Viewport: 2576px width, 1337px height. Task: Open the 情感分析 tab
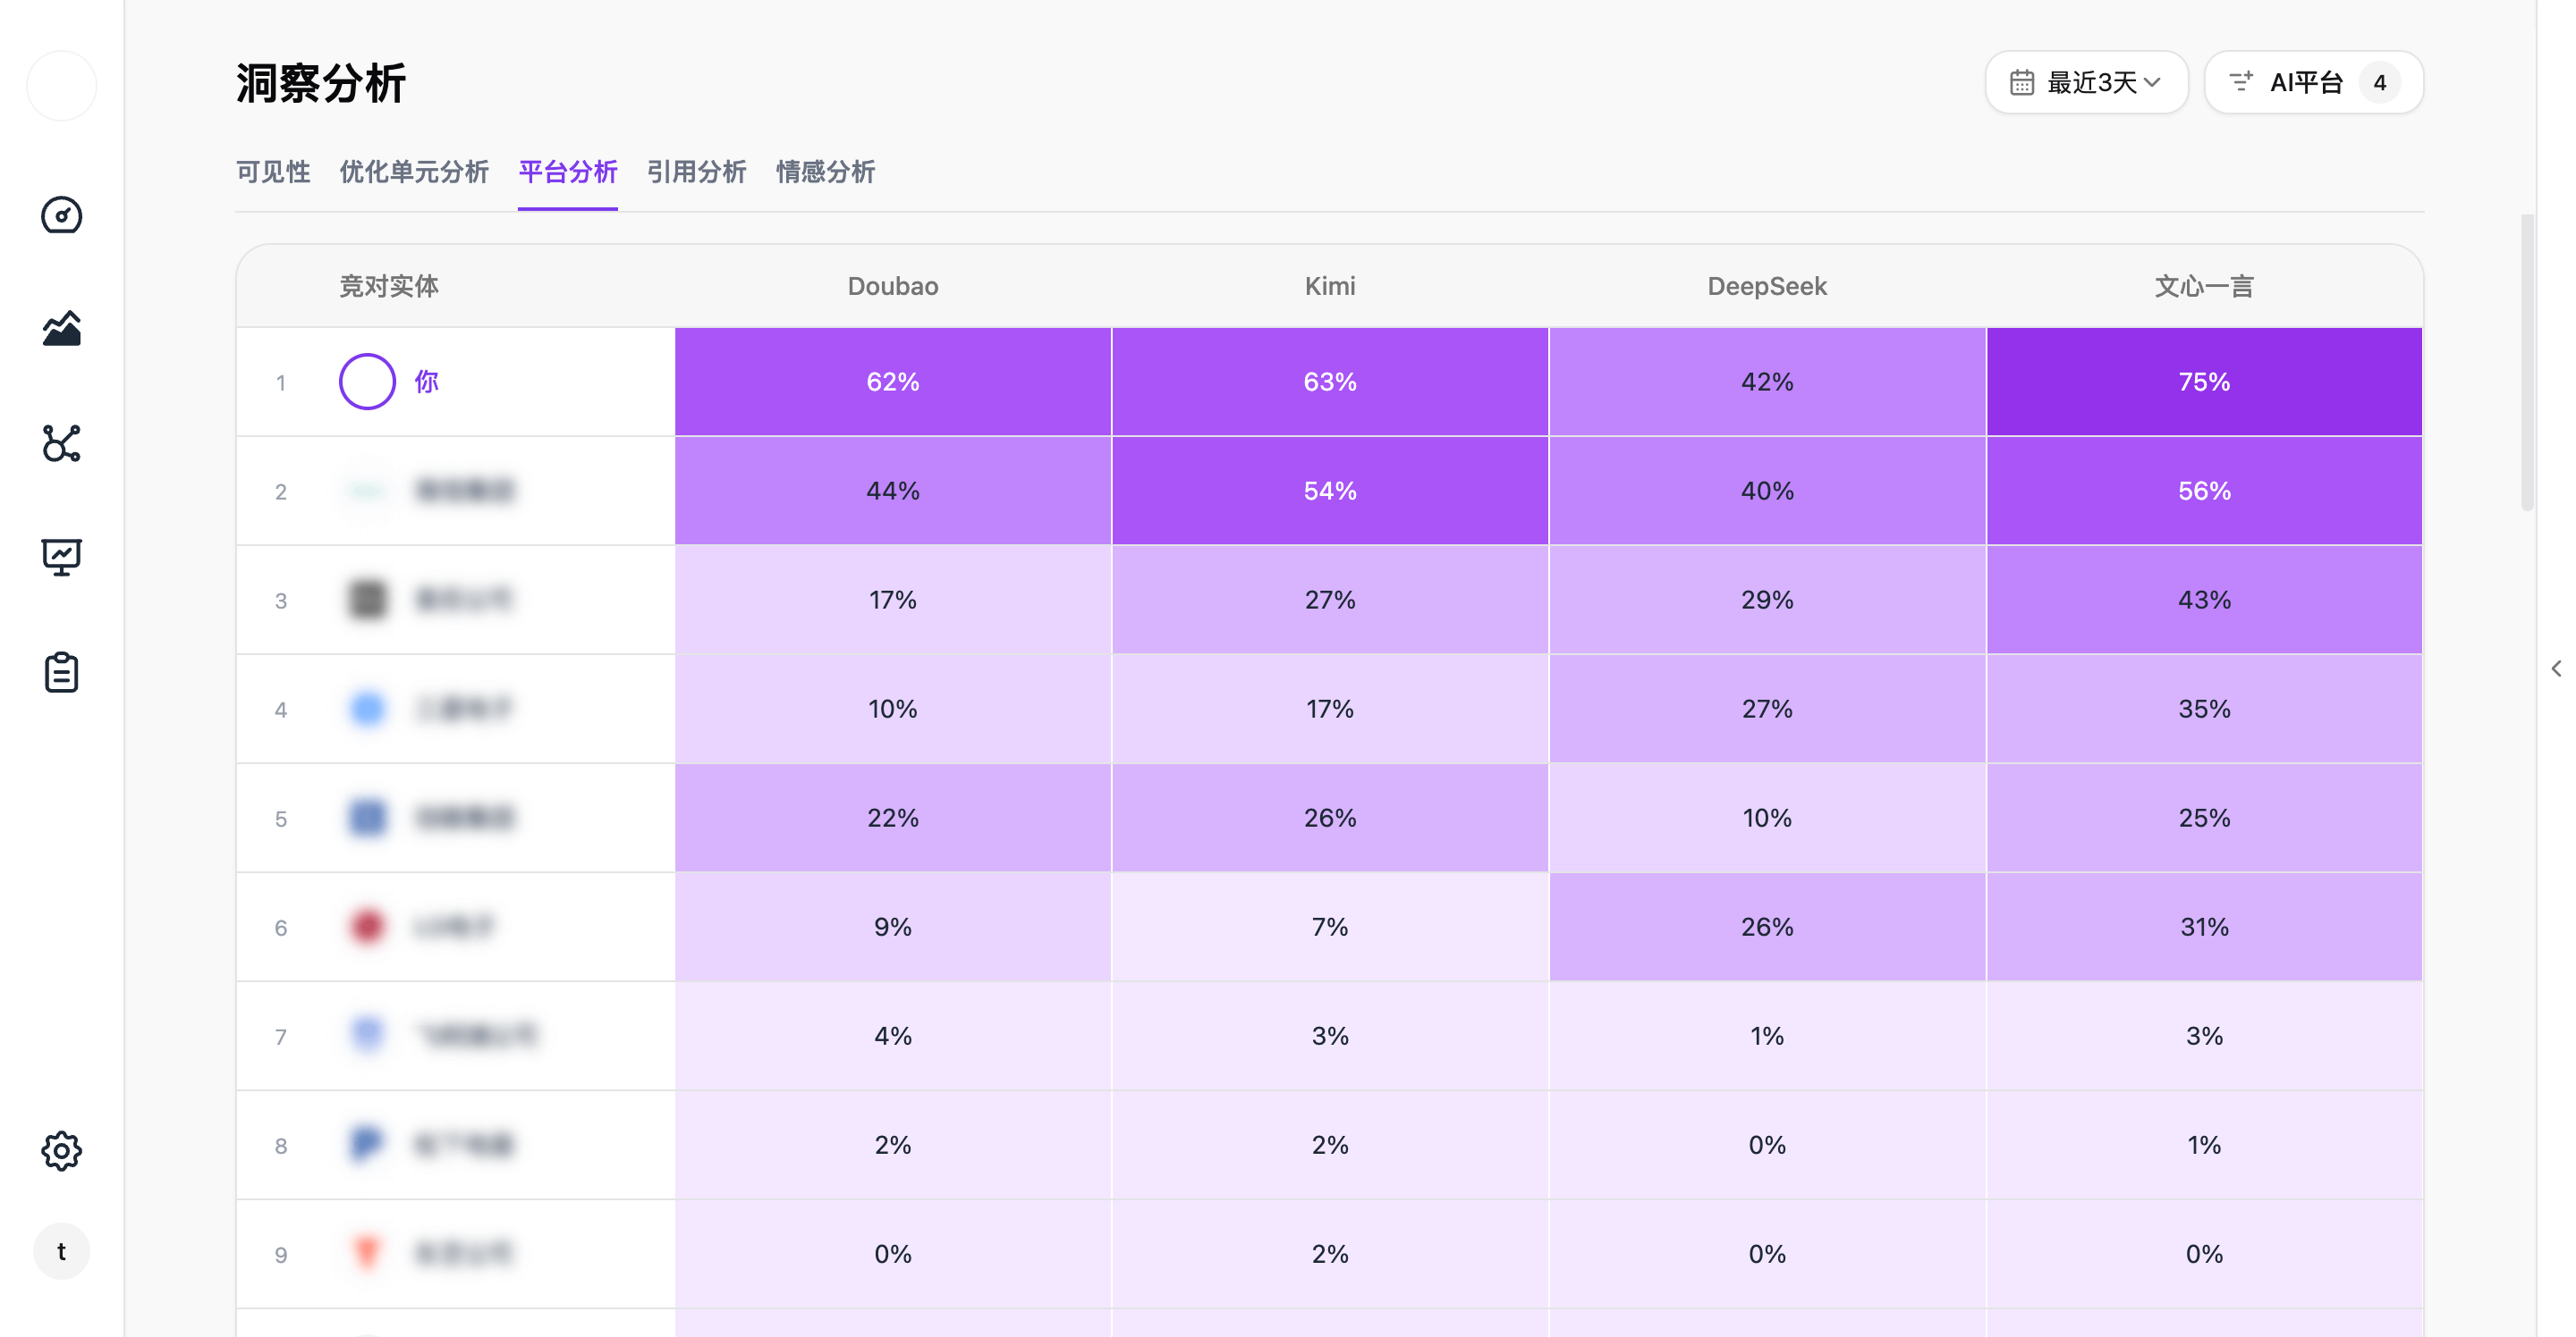pyautogui.click(x=825, y=172)
